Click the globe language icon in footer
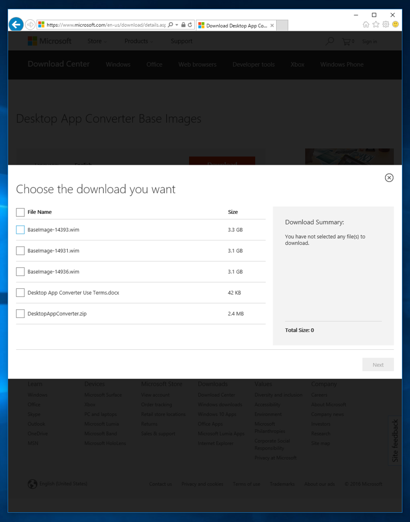410x522 pixels. click(32, 484)
